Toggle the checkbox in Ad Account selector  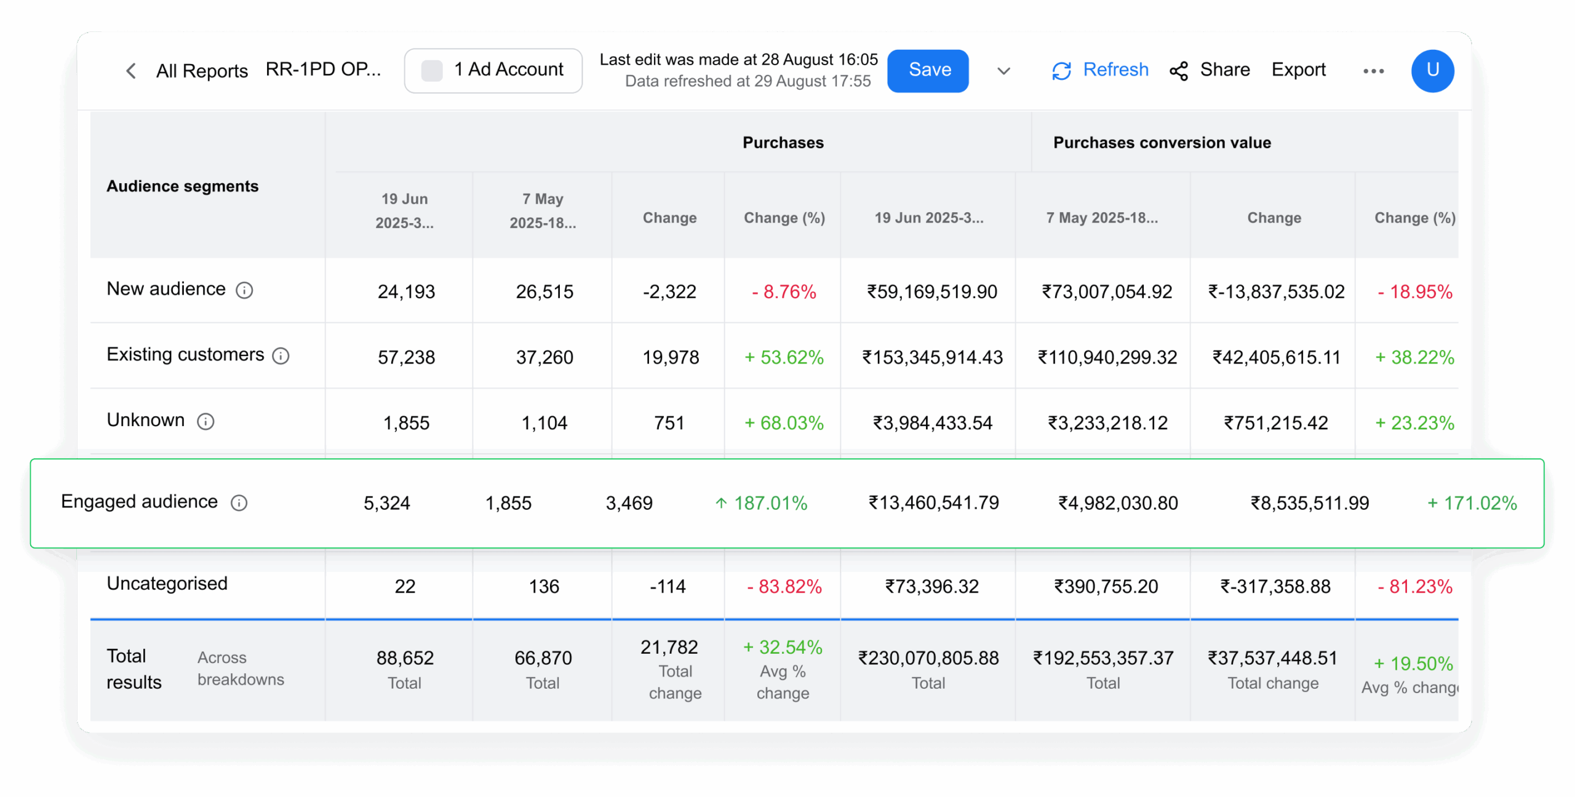click(x=431, y=71)
